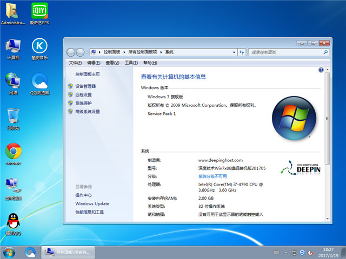Screen dimensions: 346x259
Task: Expand the arrow before 控制面板 breadcrumb
Action: (99, 52)
